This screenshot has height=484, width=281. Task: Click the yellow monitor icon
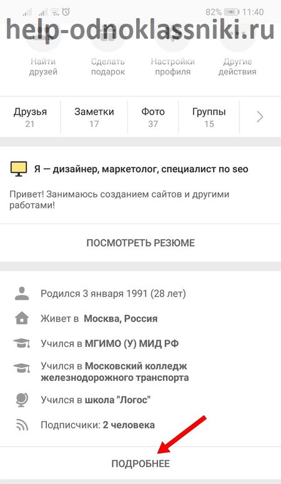(x=19, y=169)
